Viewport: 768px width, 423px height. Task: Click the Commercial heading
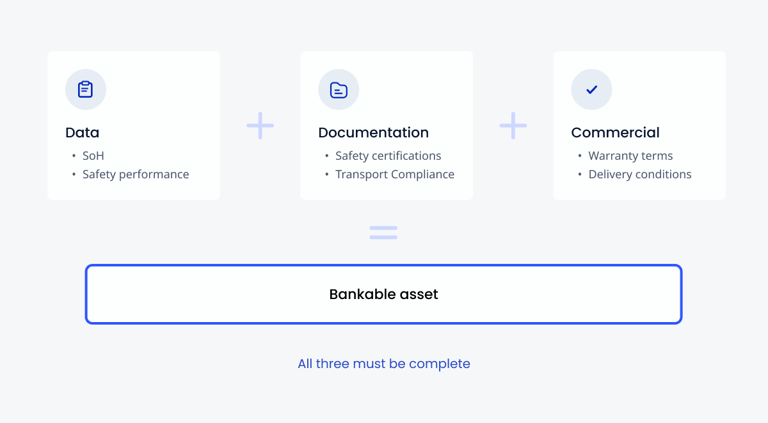(615, 132)
